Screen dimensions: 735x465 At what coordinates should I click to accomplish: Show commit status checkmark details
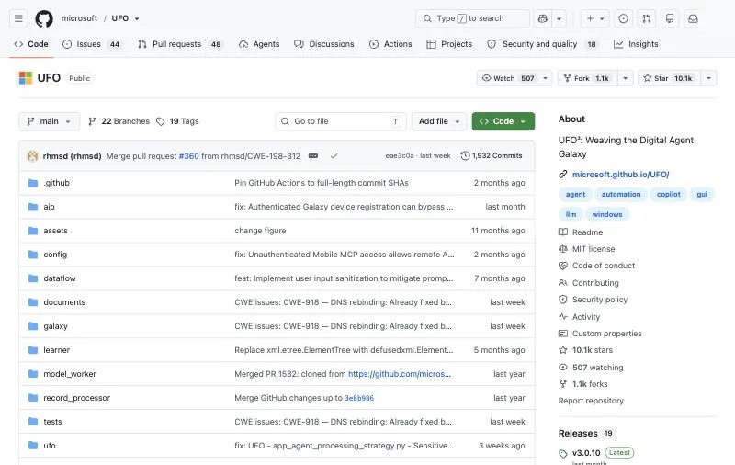(334, 155)
